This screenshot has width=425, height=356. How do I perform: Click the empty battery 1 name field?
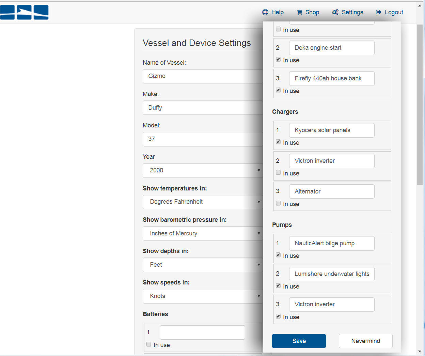(202, 332)
